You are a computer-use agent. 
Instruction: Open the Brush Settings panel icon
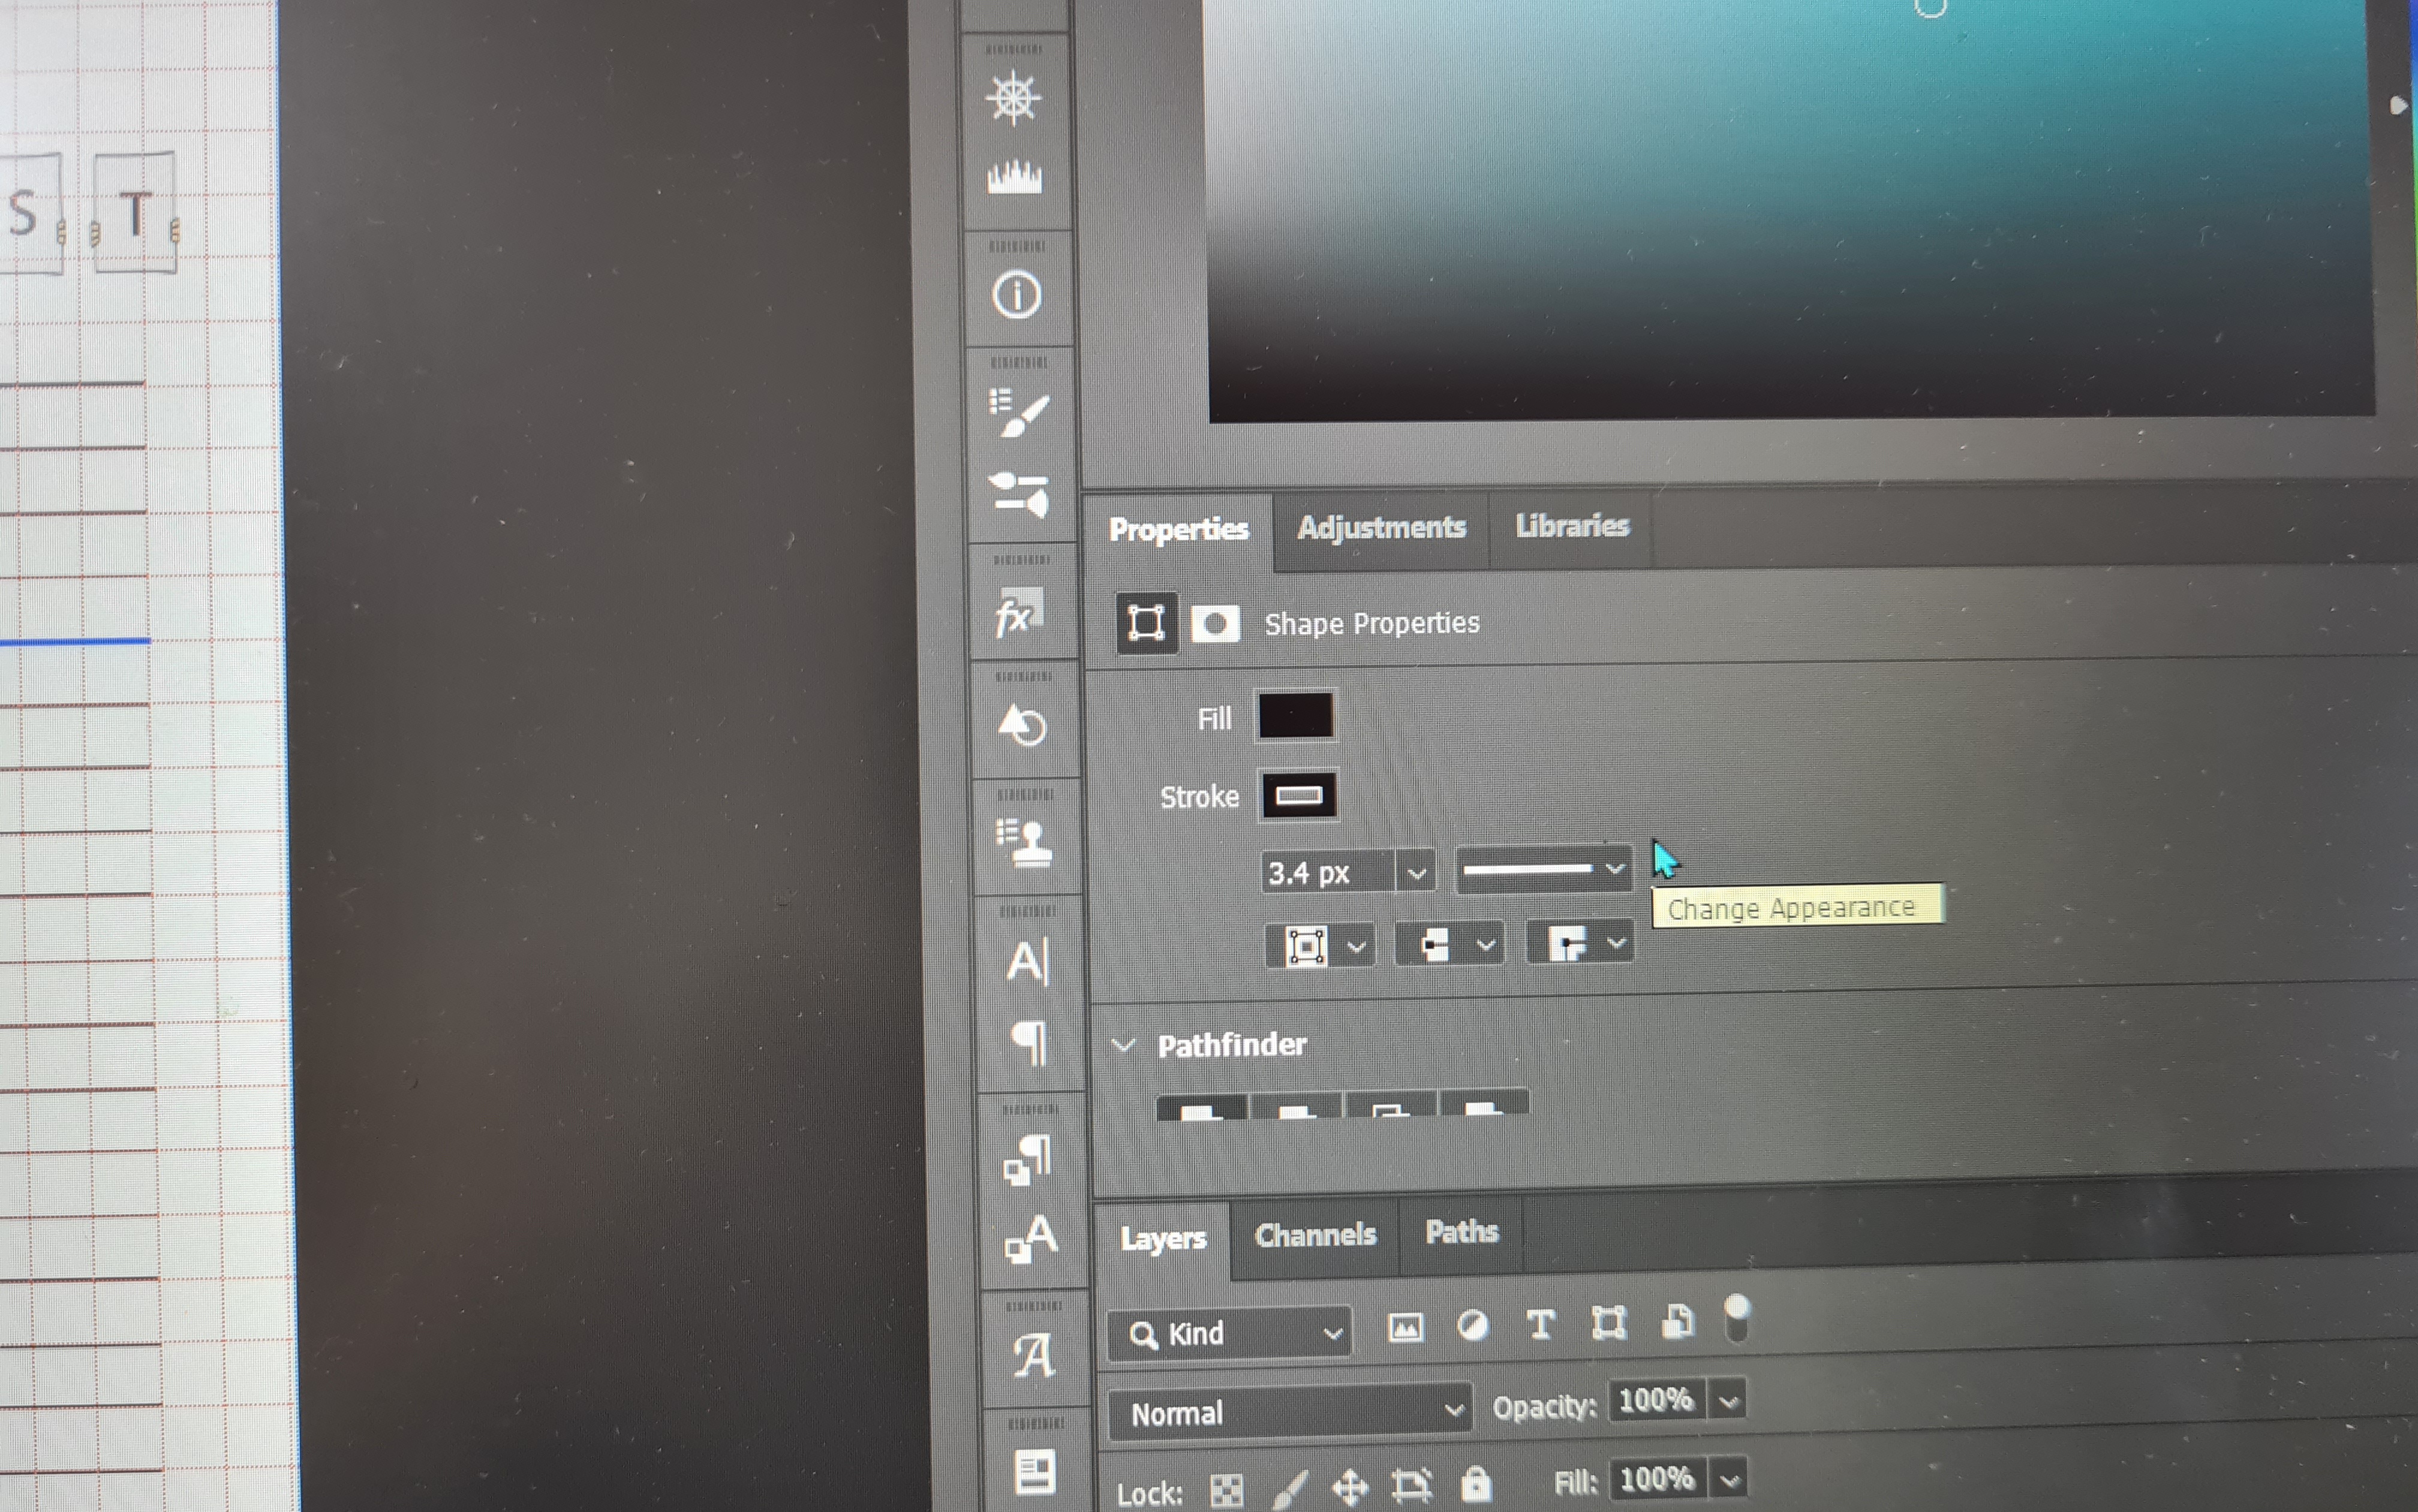[1018, 413]
